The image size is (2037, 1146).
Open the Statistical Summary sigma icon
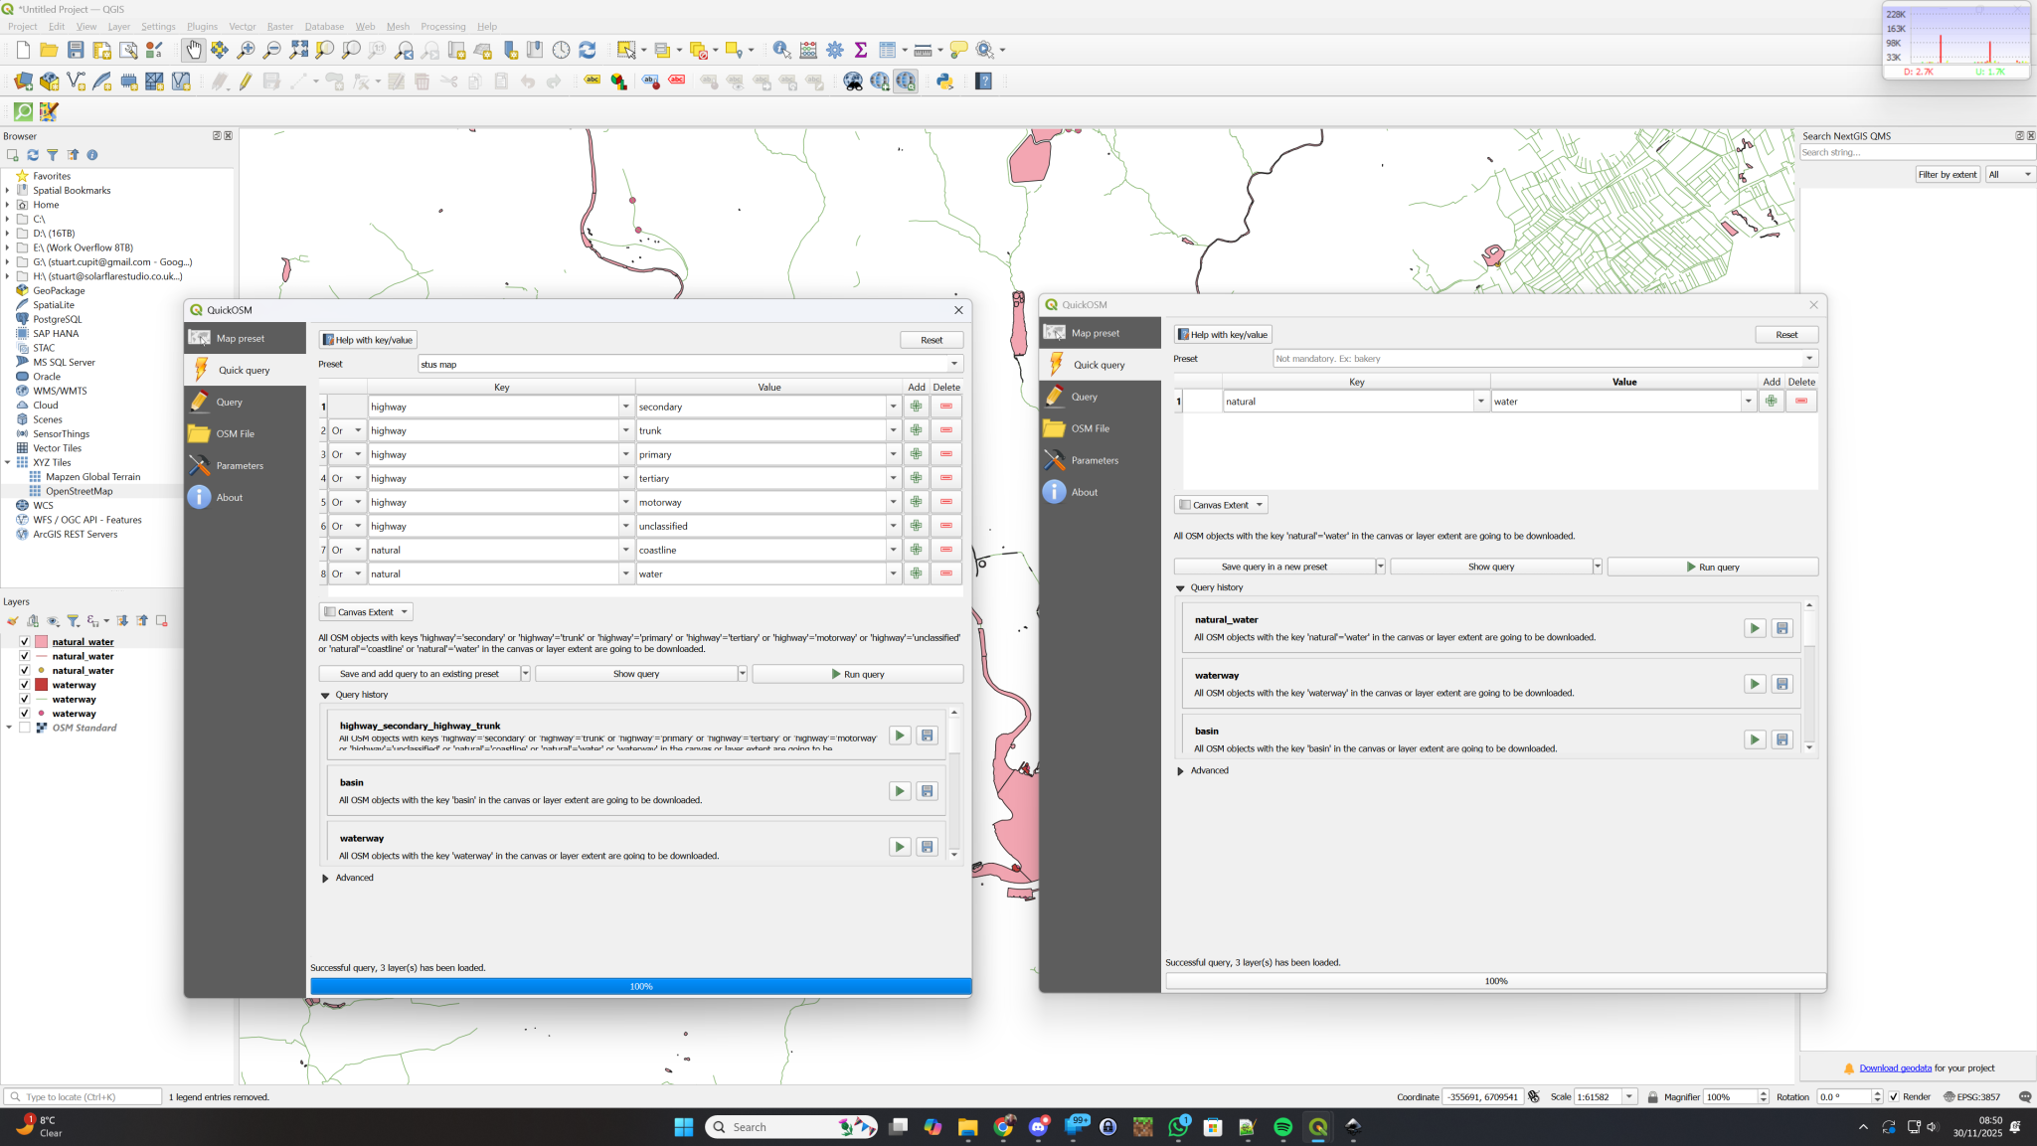tap(861, 50)
